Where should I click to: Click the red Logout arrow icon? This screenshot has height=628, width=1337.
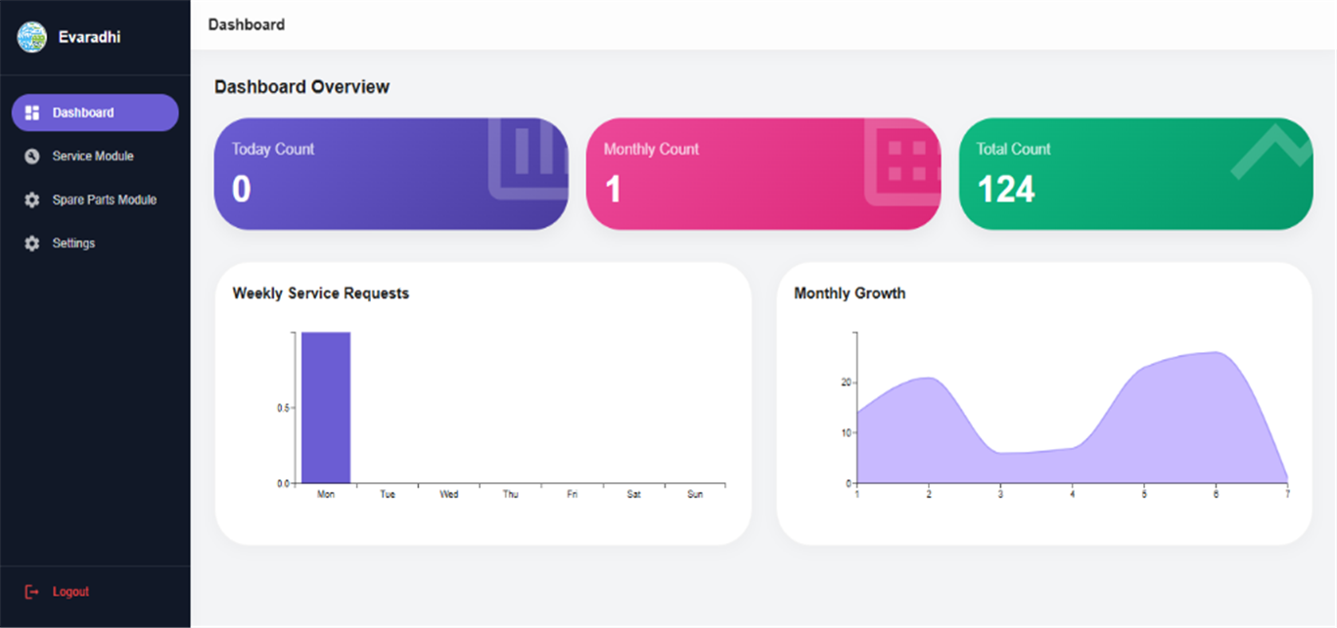[x=31, y=592]
